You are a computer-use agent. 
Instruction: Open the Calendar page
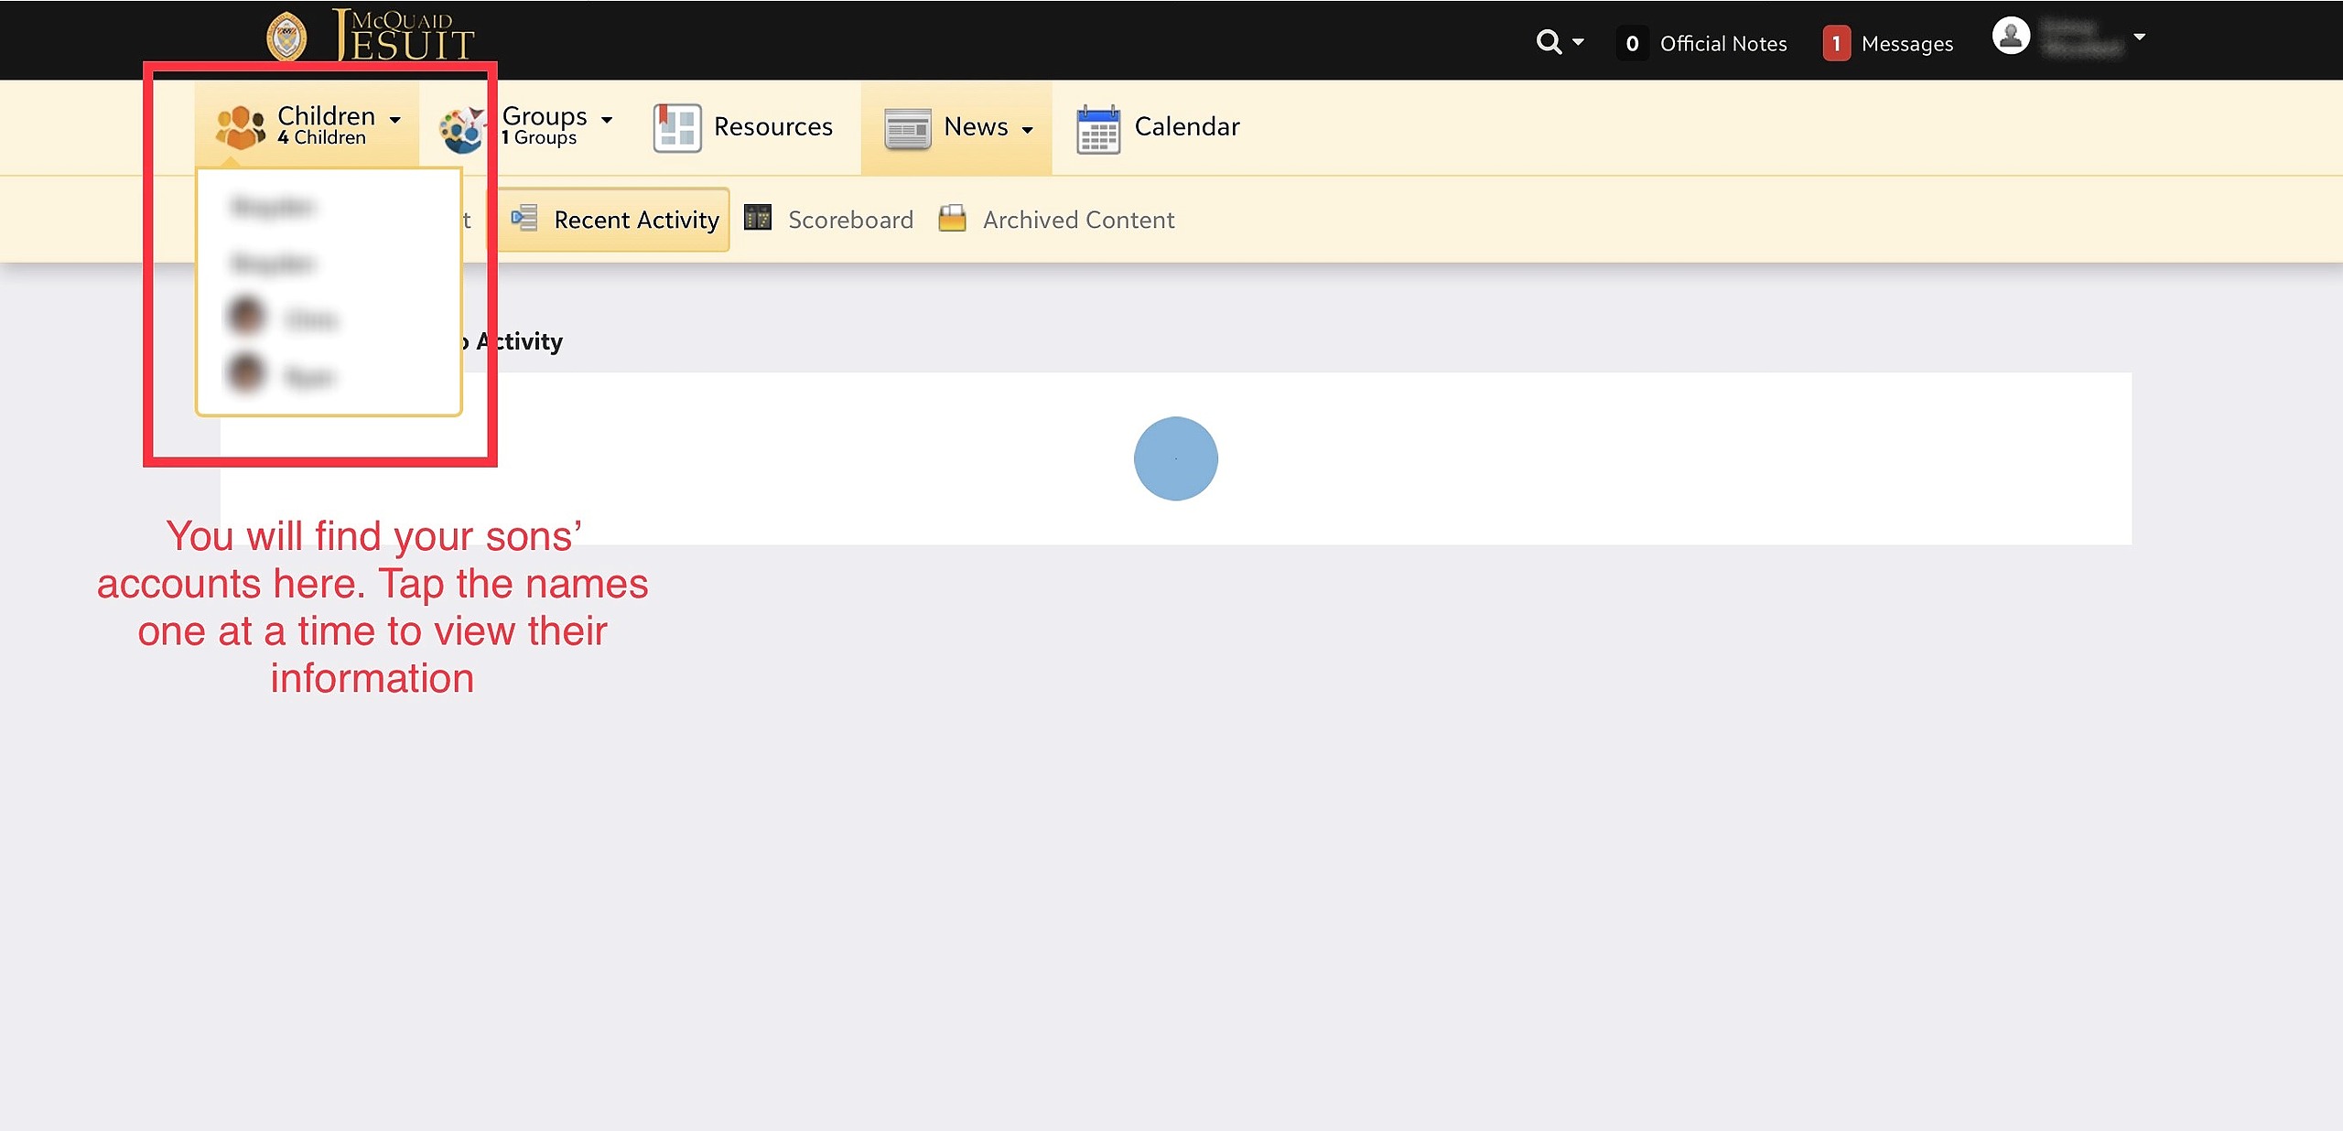click(x=1187, y=126)
